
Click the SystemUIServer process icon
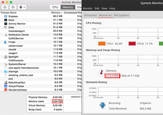point(6,64)
